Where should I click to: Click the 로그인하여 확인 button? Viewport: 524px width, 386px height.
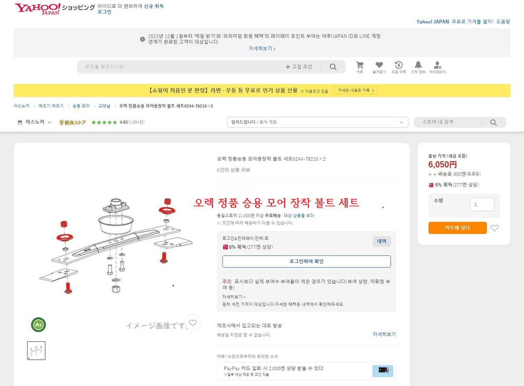pyautogui.click(x=307, y=261)
